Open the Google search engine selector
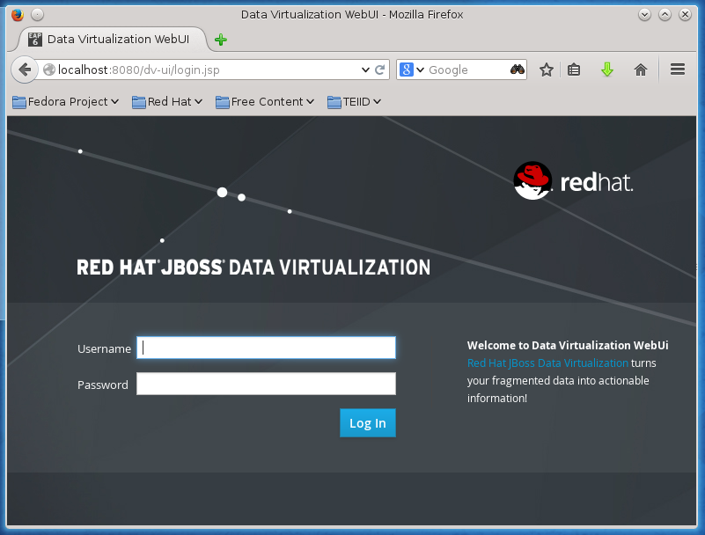 411,70
